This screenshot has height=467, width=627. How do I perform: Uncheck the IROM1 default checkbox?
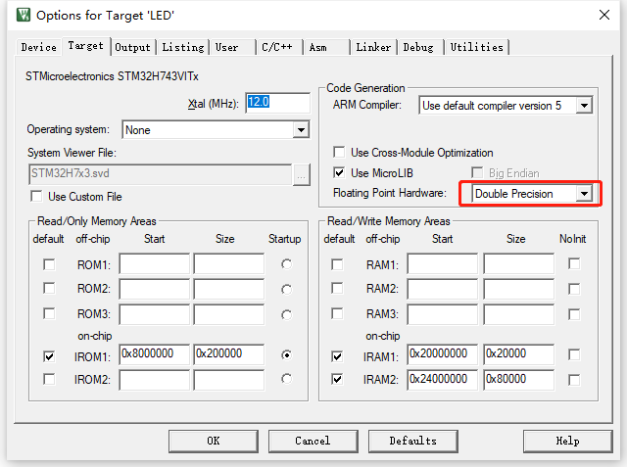point(49,356)
